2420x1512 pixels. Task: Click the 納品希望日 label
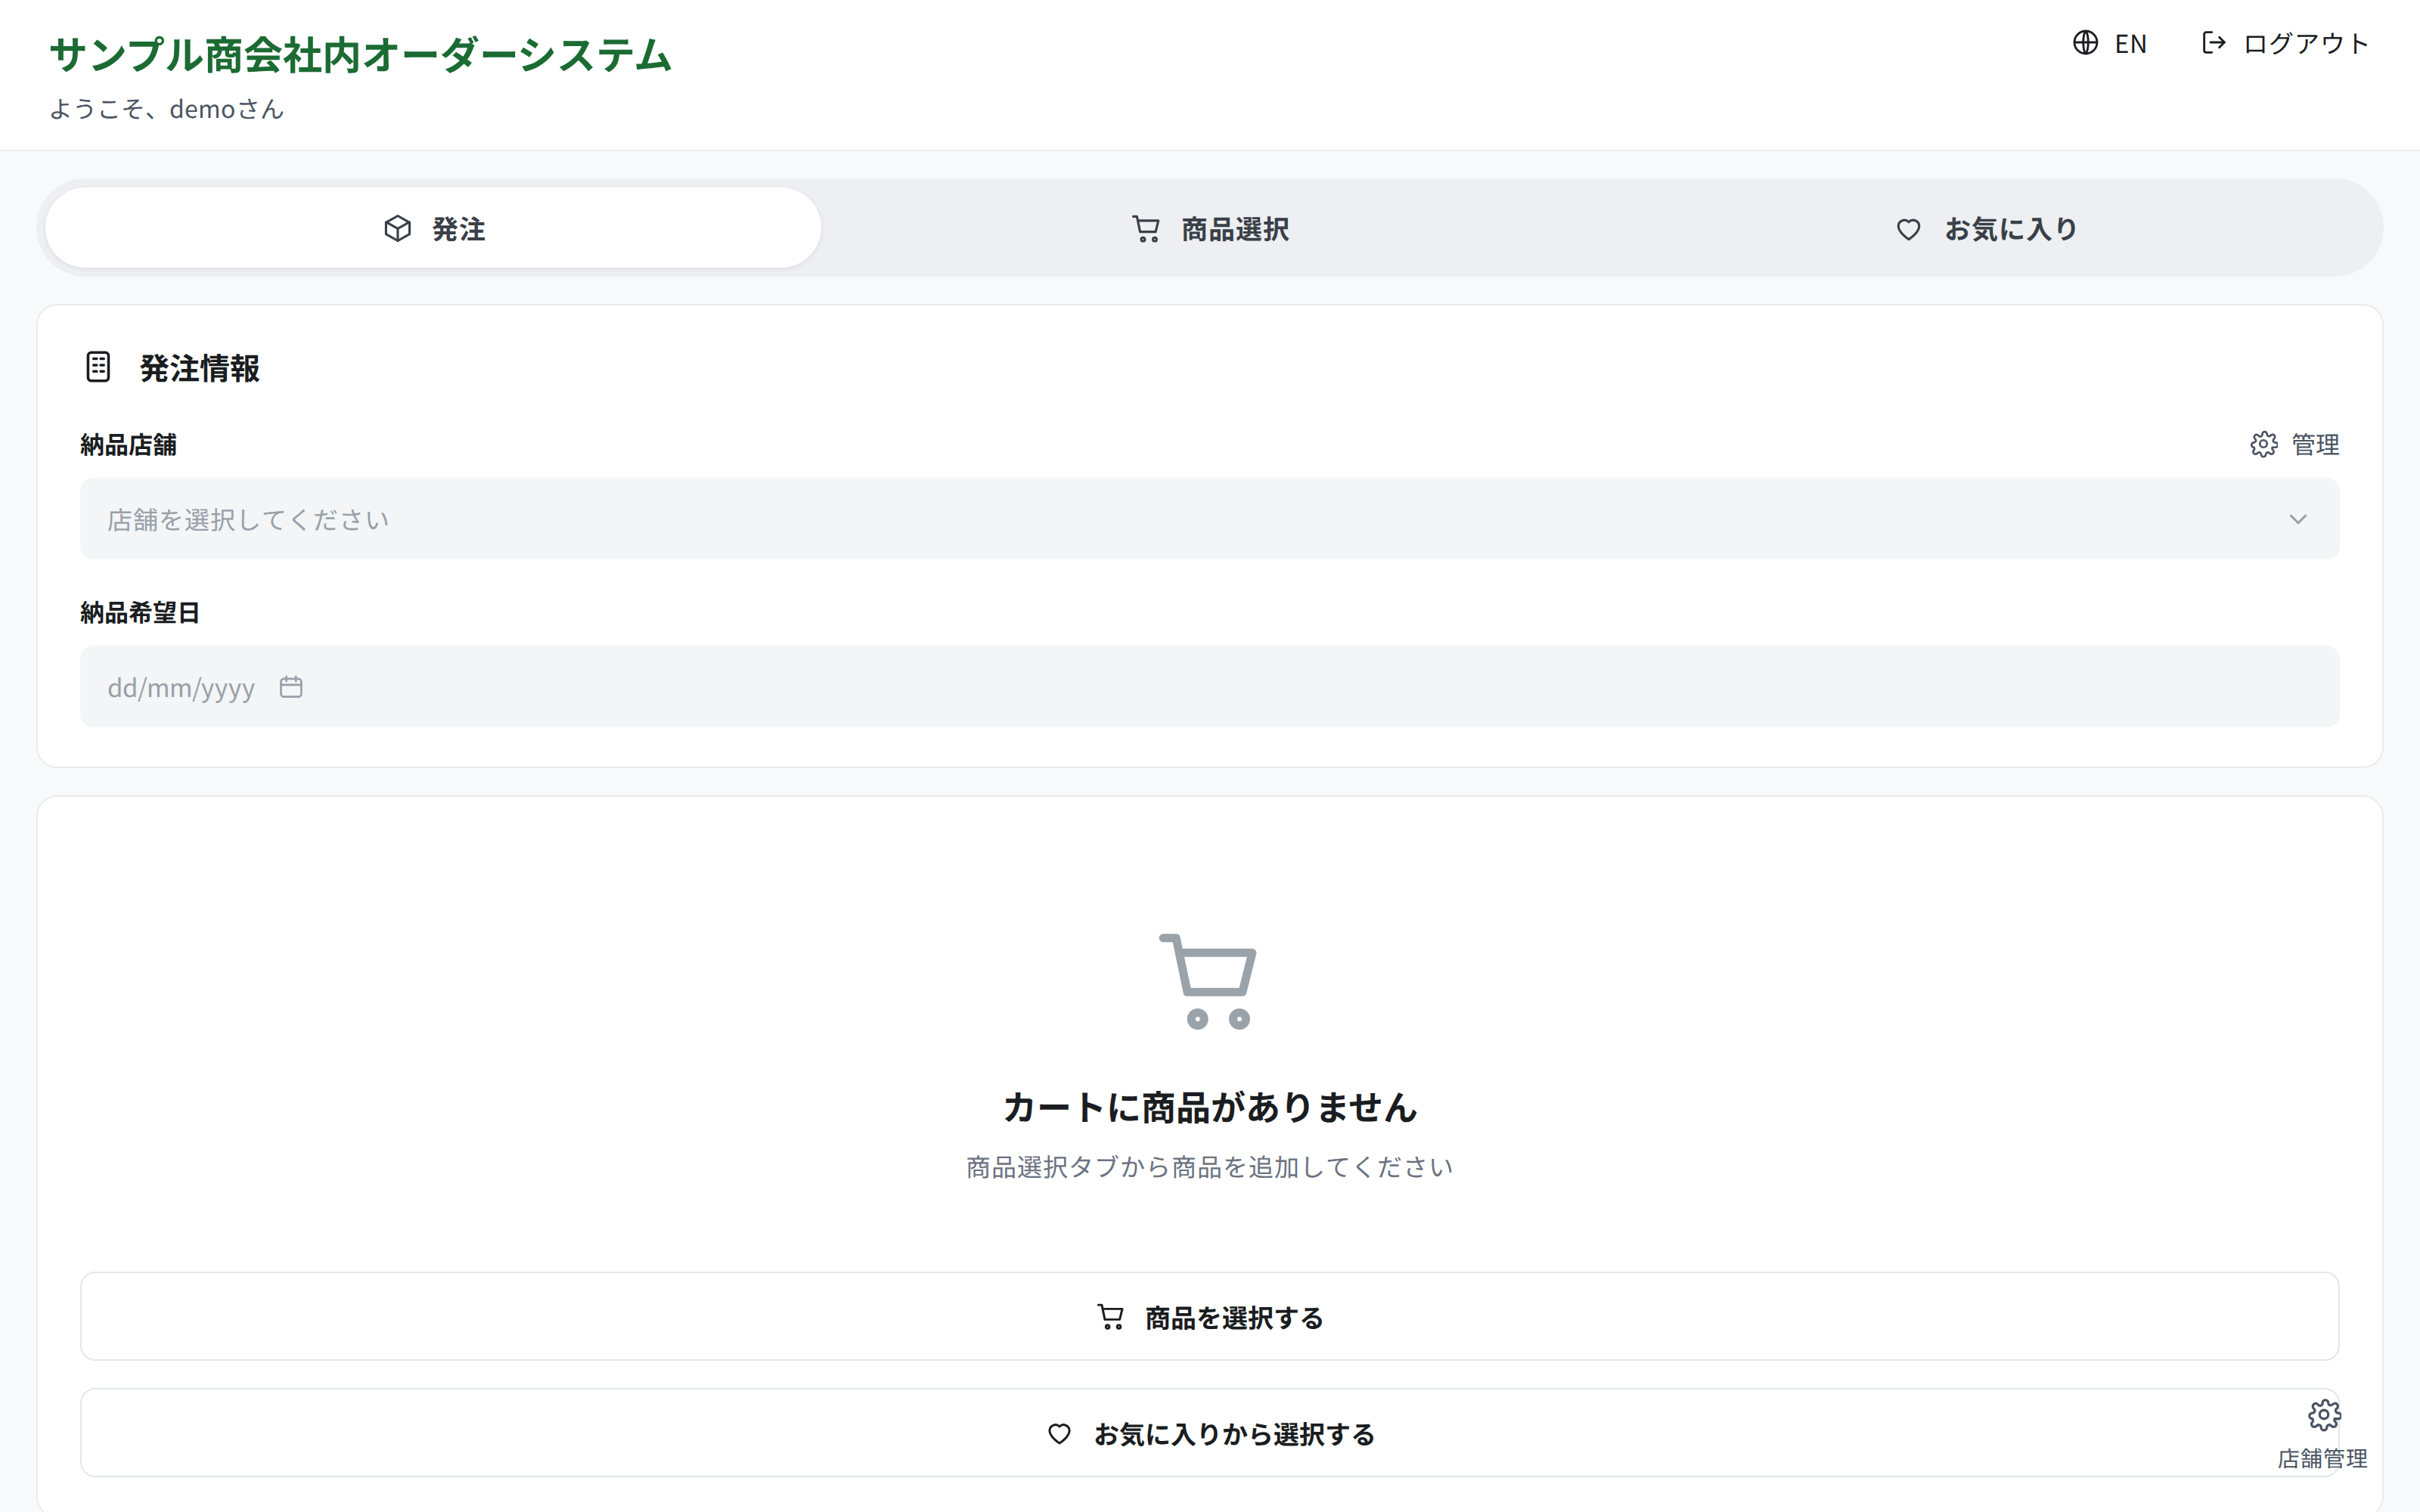140,613
